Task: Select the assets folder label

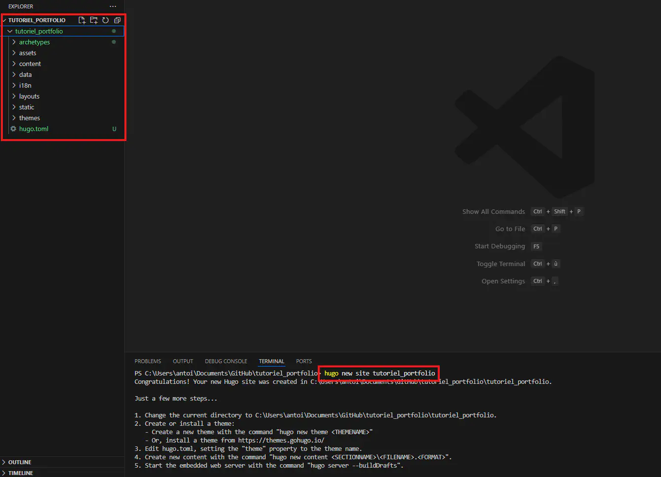Action: [28, 53]
